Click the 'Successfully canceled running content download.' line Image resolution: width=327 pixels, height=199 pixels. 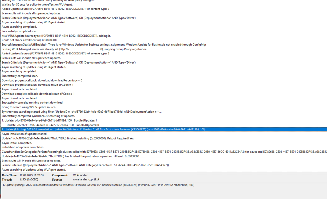[x=32, y=103]
